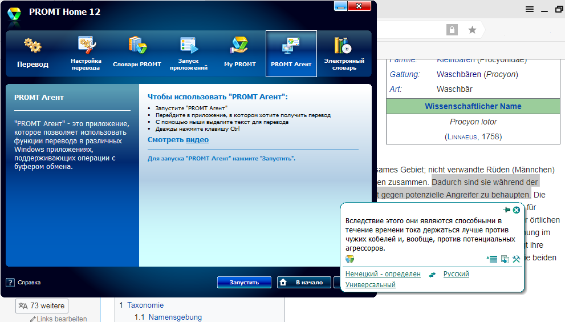Click the lock icon in browser address bar
565x322 pixels.
tap(452, 30)
